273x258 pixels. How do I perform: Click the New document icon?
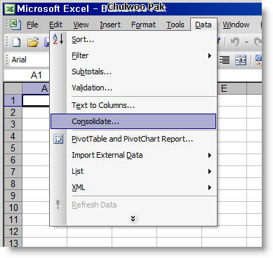point(16,42)
